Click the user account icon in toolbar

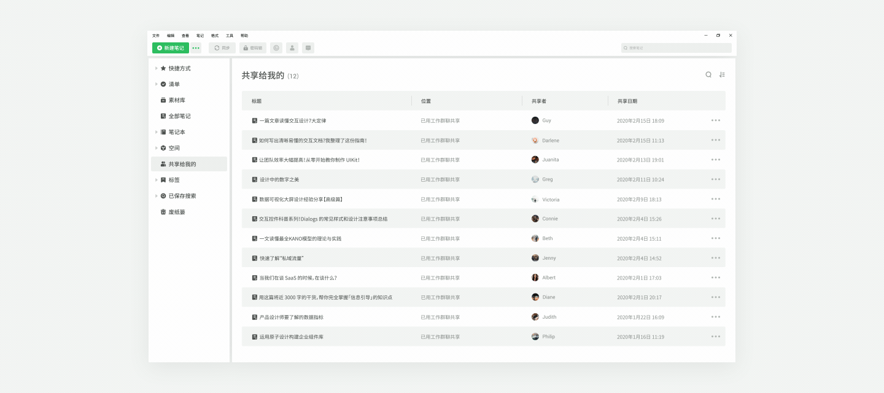pos(292,48)
